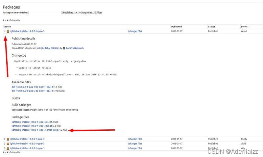Open diff from 0.7.2-1~ppa~0 link

point(32,87)
